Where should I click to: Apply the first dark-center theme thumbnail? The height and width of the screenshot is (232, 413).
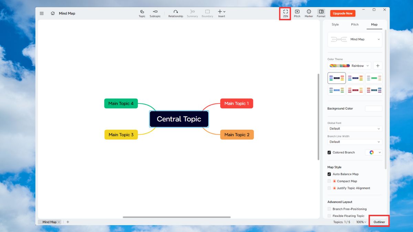coord(337,78)
